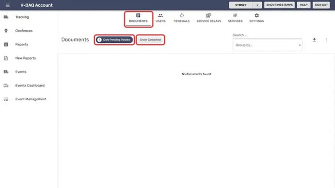Navigate to Events Dashboard
The image size is (335, 188).
point(29,86)
